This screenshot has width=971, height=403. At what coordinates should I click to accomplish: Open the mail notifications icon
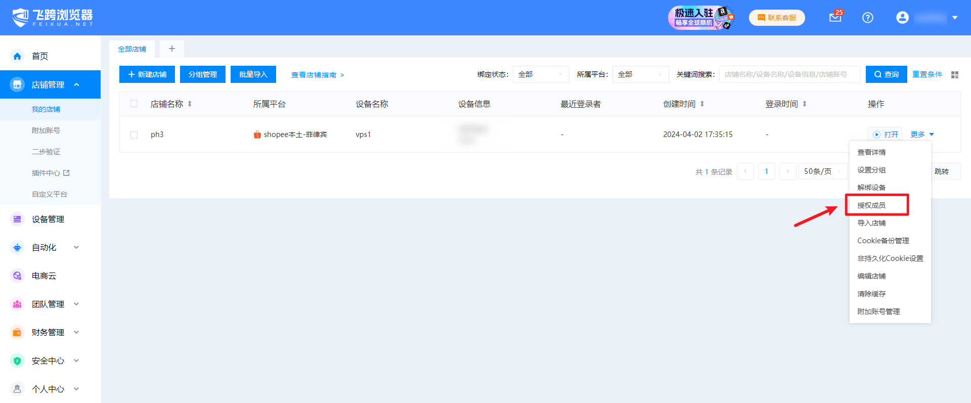tap(835, 18)
